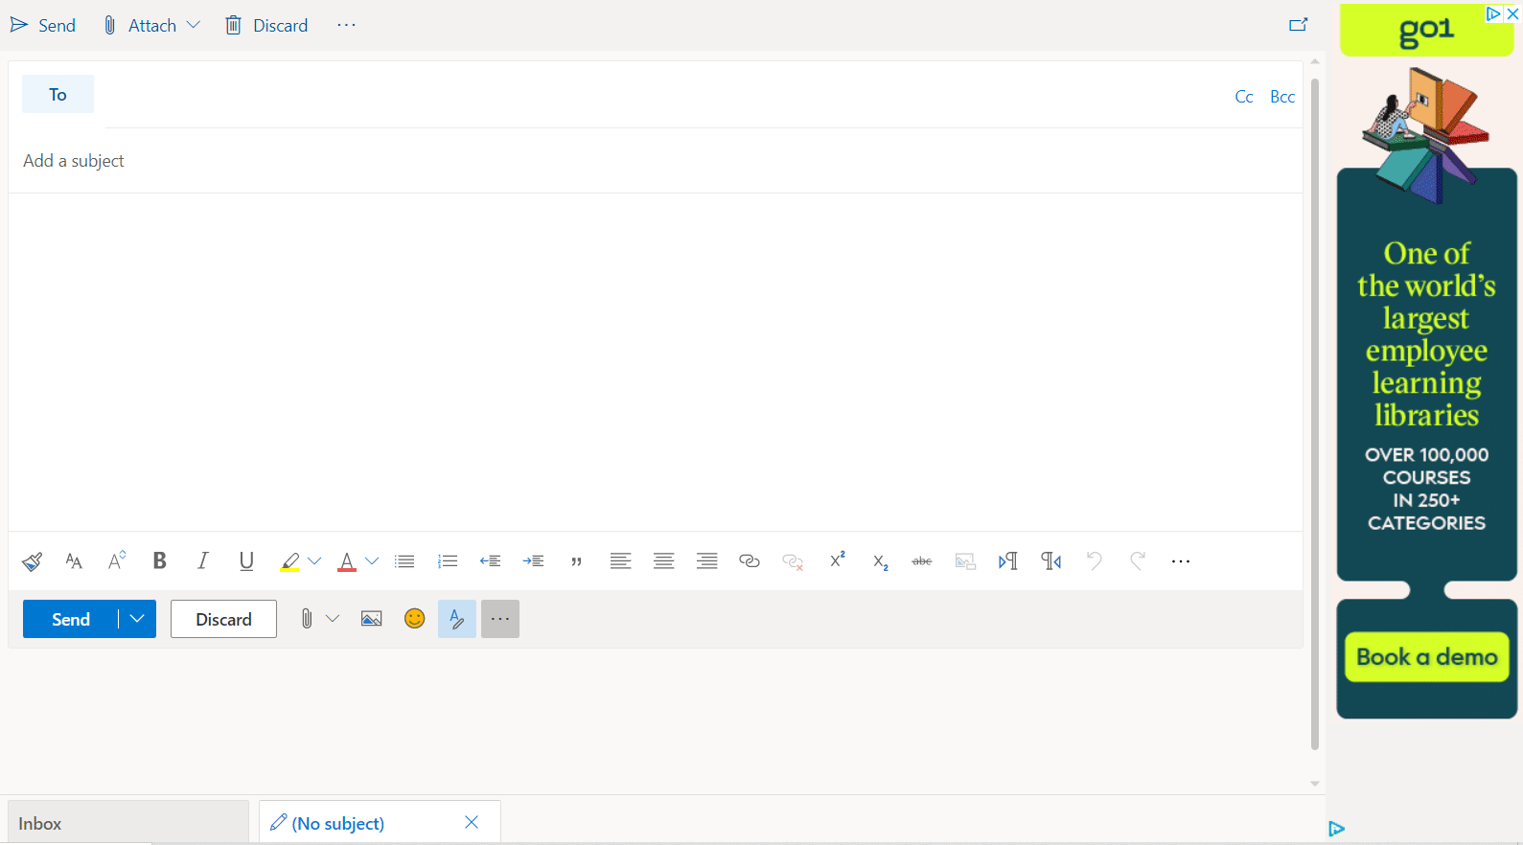Close the (No subject) draft tab
This screenshot has height=845, width=1523.
pos(472,822)
